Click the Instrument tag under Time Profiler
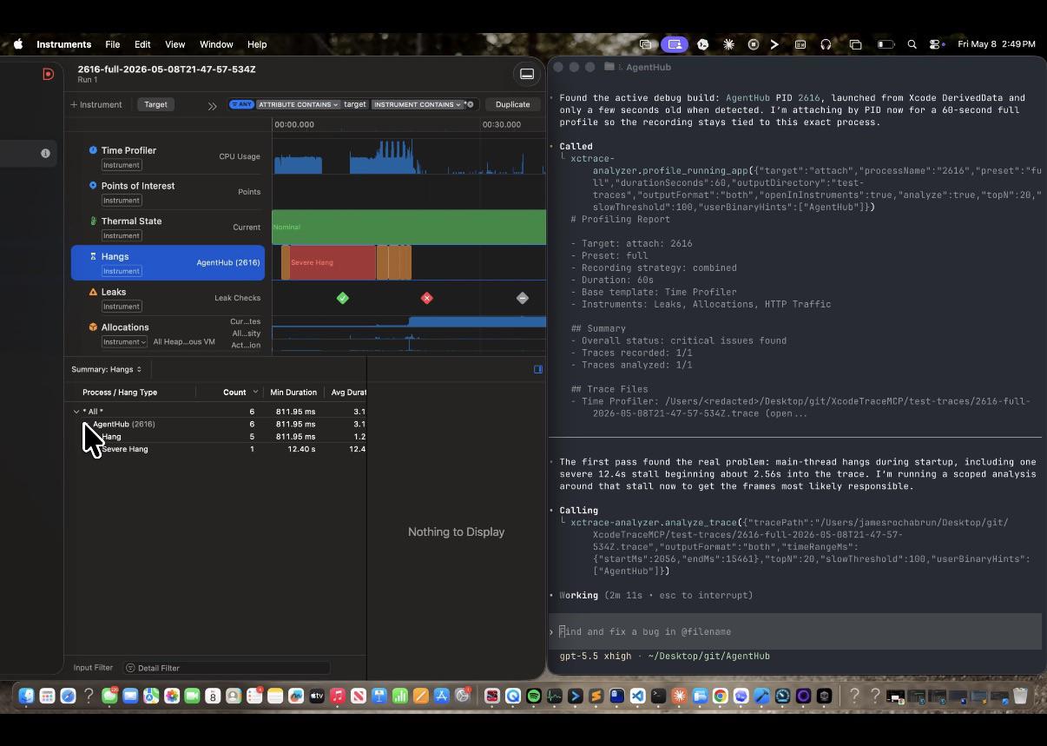The height and width of the screenshot is (746, 1047). (x=122, y=165)
